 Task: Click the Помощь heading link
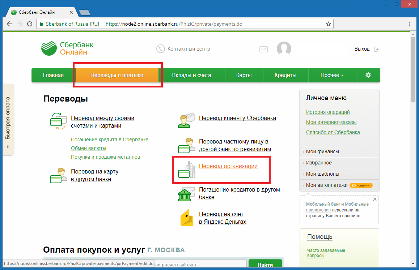pyautogui.click(x=320, y=237)
